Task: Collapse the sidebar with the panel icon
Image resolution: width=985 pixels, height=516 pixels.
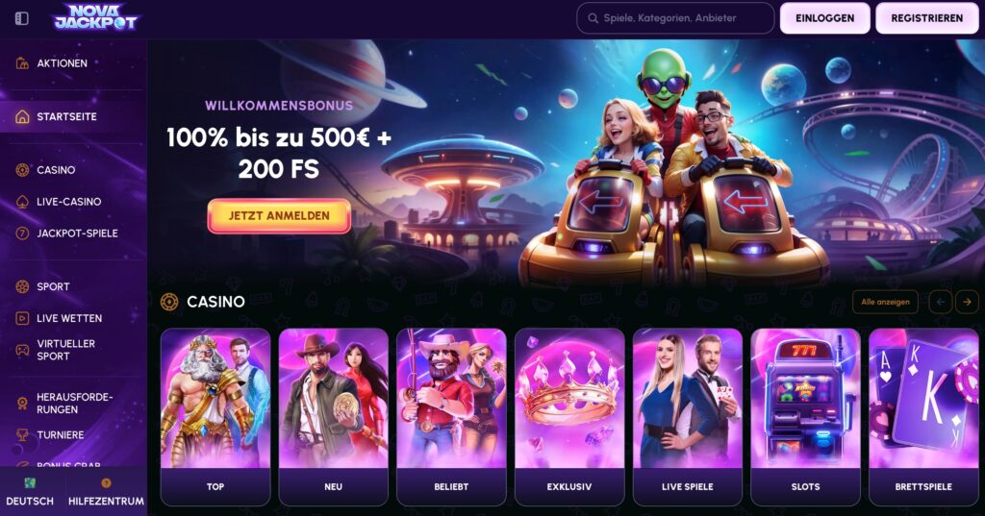Action: point(21,18)
